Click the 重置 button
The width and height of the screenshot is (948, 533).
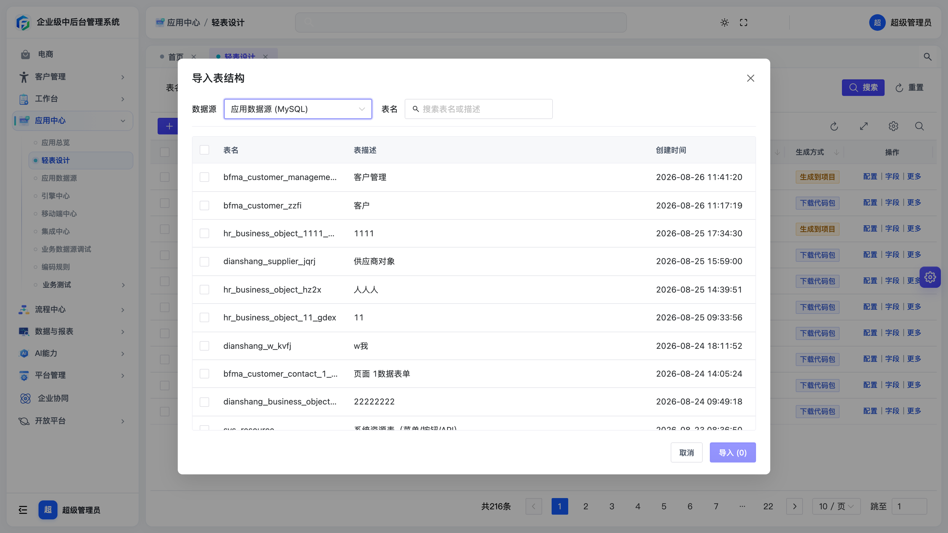tap(909, 88)
